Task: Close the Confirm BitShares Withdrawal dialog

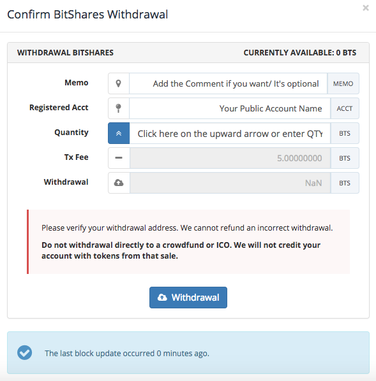Action: pos(366,8)
